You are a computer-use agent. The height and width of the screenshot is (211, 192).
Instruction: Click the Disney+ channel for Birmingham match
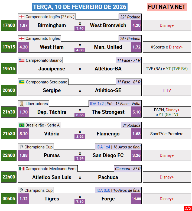(x=167, y=25)
